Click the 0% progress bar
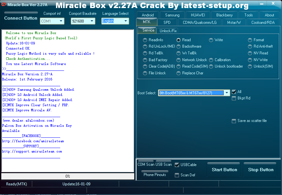 point(68,176)
